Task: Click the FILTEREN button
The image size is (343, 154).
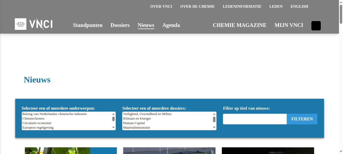Action: pyautogui.click(x=302, y=119)
